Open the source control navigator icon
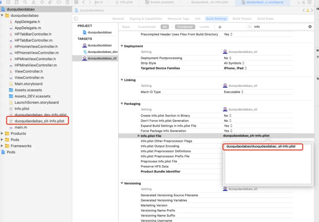This screenshot has width=319, height=222. [x=8, y=2]
